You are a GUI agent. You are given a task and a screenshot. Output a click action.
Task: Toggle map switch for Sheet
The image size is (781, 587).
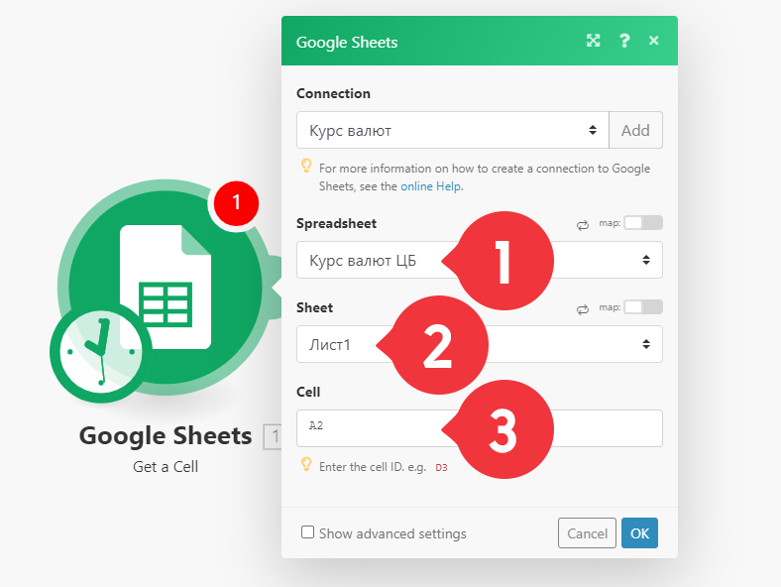point(643,307)
